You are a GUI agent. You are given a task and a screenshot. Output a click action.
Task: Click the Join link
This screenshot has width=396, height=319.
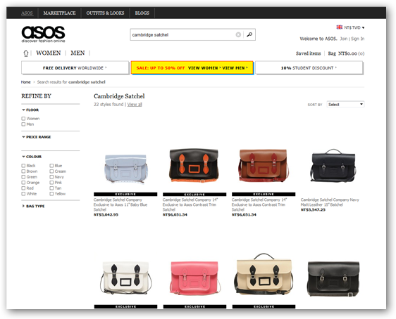[x=343, y=39]
